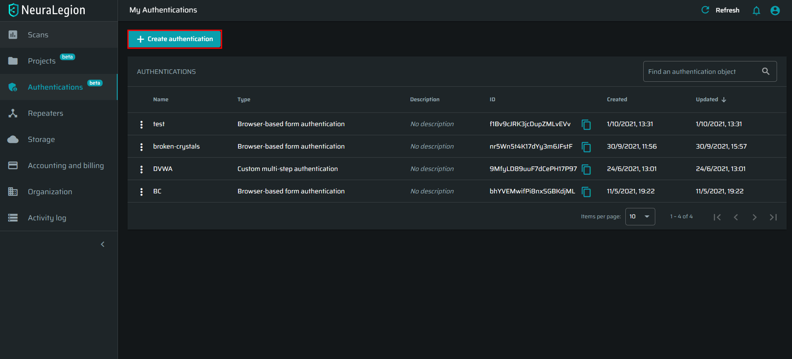Click the ID nr5Wn5t4K17dYy3m6JFstF
Viewport: 792px width, 359px height.
pos(531,147)
